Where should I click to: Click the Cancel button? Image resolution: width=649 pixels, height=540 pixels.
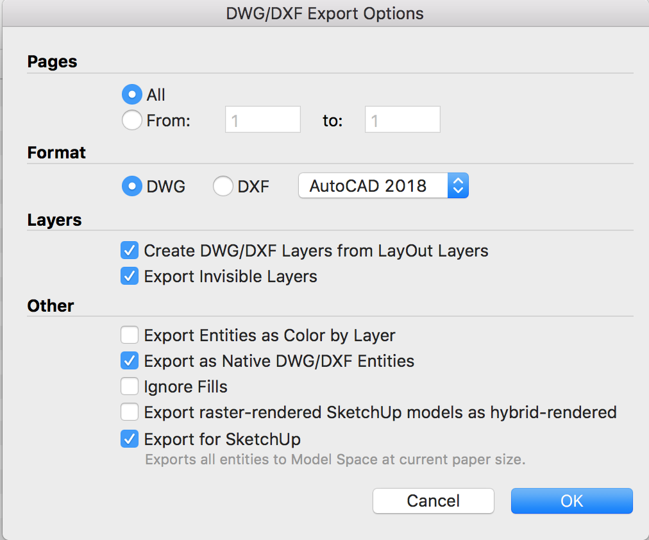point(434,501)
